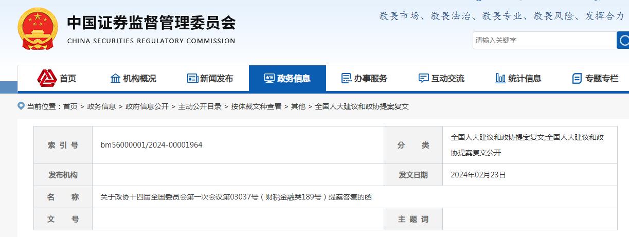This screenshot has height=237, width=629.
Task: Open 全国人大建议和政协提案复文 breadcrumb link
Action: (362, 106)
